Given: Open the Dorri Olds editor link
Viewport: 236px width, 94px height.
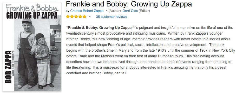Looking at the screenshot, I should (130, 11).
